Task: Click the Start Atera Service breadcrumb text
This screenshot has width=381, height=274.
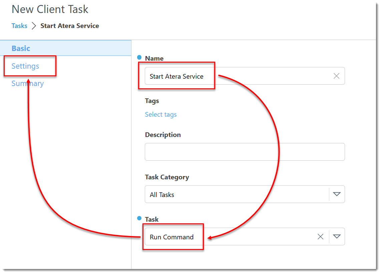Action: coord(70,26)
